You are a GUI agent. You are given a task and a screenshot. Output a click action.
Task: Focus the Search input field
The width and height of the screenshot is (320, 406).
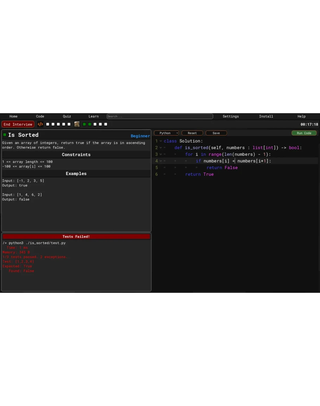[160, 116]
